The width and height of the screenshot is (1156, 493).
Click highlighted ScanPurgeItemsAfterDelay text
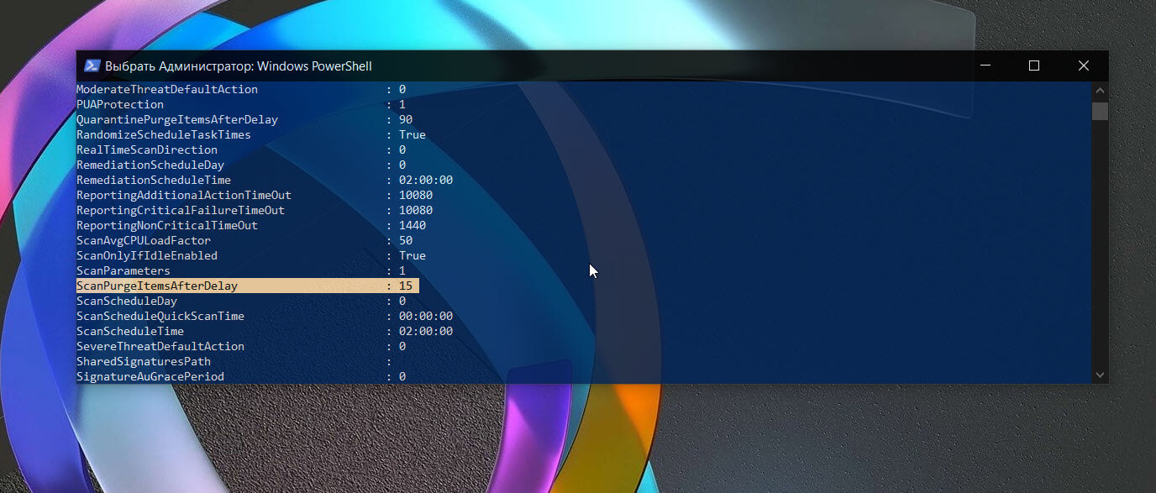click(x=157, y=286)
